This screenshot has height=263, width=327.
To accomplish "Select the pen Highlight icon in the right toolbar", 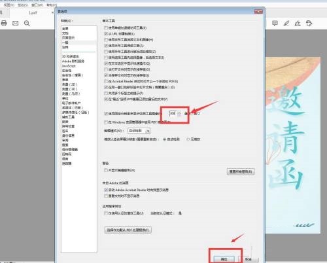I will click(286, 23).
